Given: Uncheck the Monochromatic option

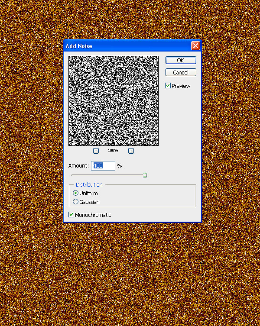Looking at the screenshot, I should point(71,215).
